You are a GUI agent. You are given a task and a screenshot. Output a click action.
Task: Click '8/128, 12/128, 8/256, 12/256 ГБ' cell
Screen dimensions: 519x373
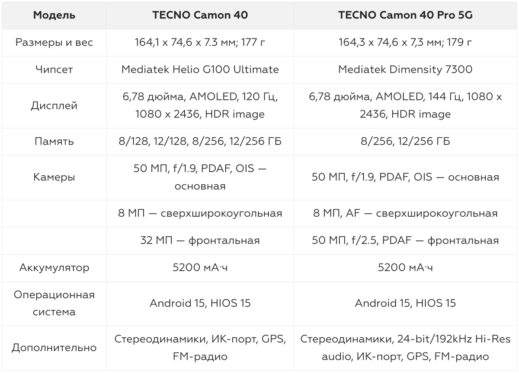point(200,142)
